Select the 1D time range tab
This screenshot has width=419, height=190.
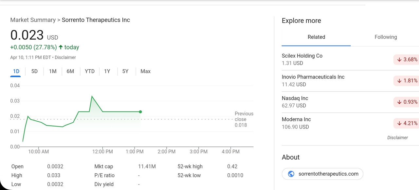pyautogui.click(x=16, y=71)
